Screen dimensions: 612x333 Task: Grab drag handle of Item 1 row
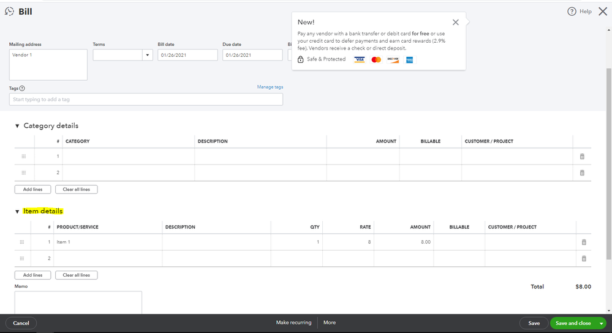22,242
